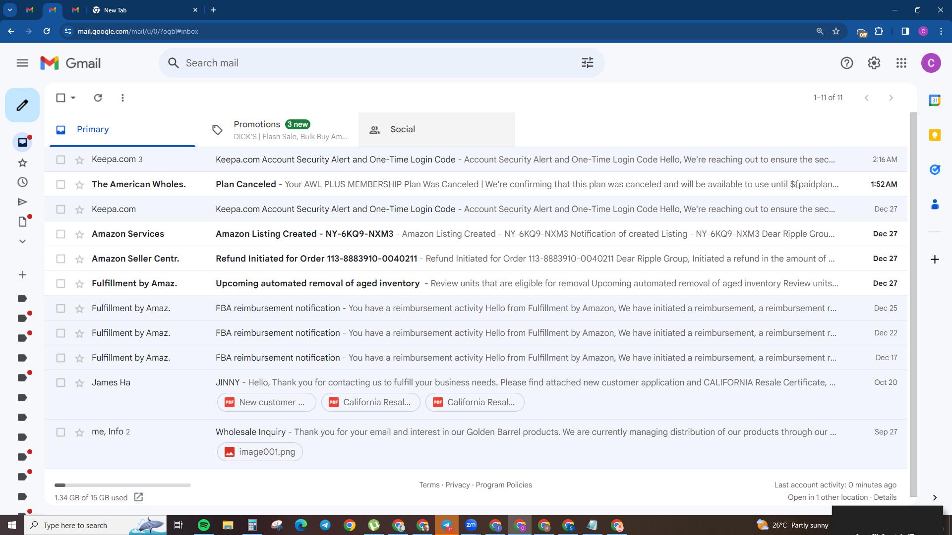Click the inbox vertical scrollbar

click(x=913, y=304)
